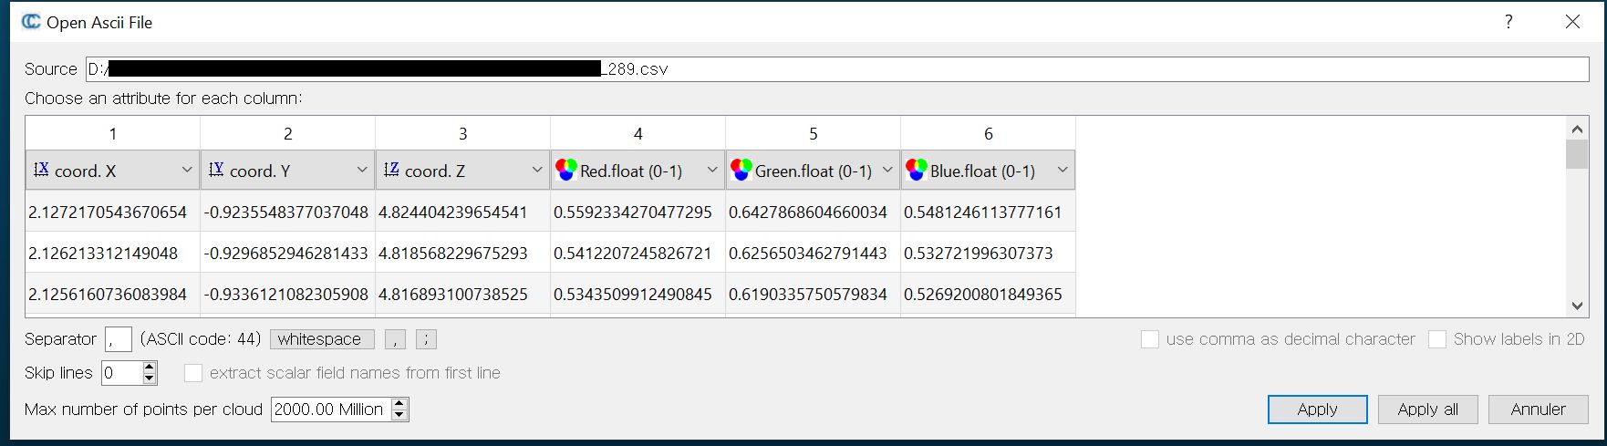This screenshot has height=446, width=1607.
Task: Open the Blue.float (0-1) attribute dropdown
Action: coord(989,171)
